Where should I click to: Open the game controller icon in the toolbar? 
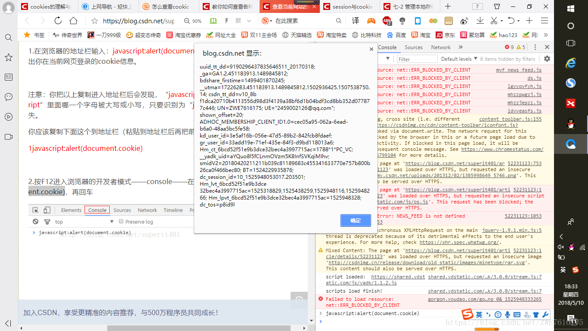[371, 21]
